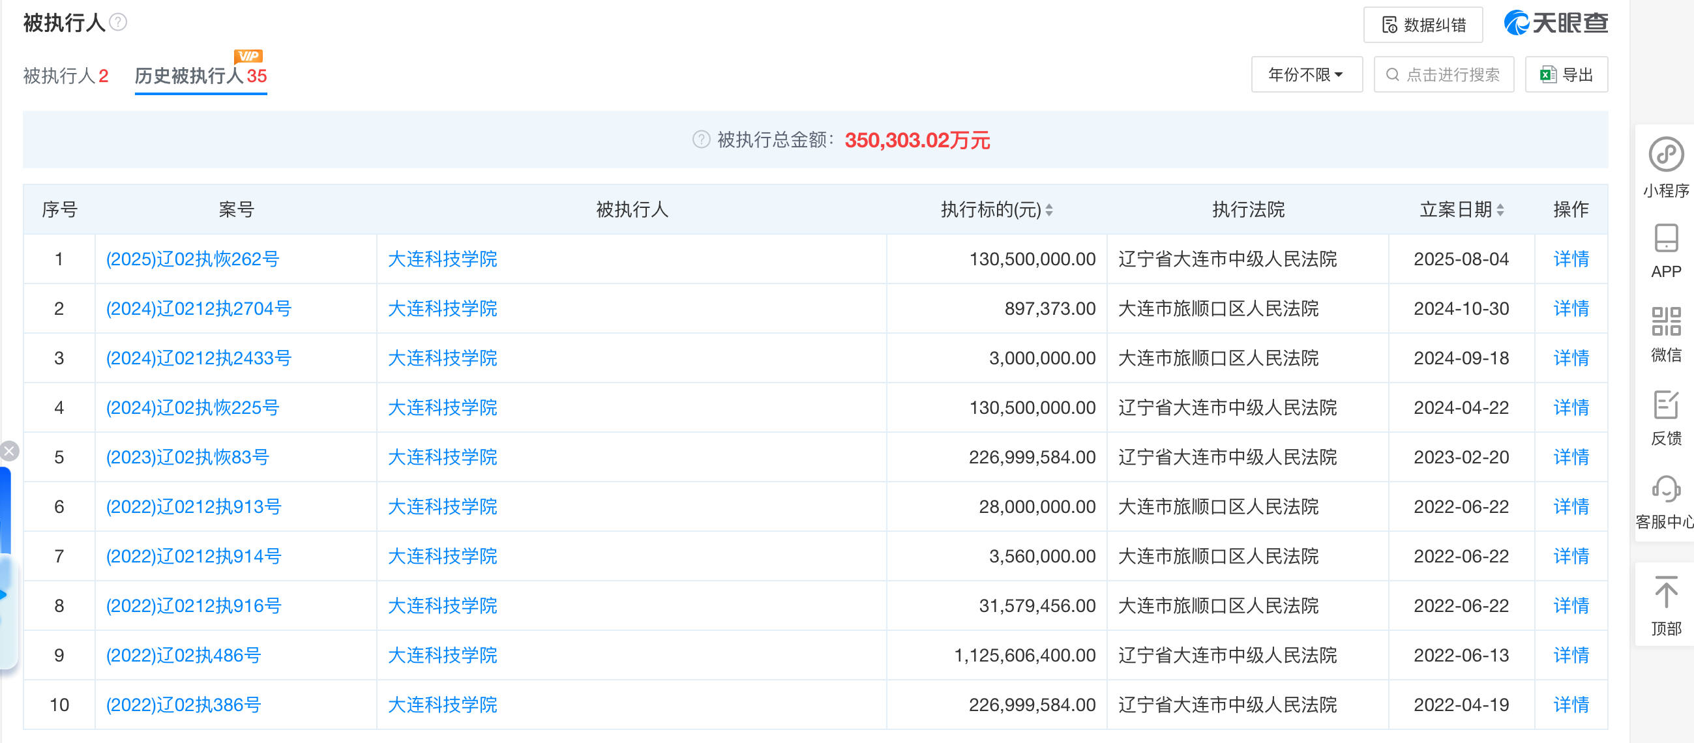
Task: Open the 小程序 mini-program icon
Action: (1665, 155)
